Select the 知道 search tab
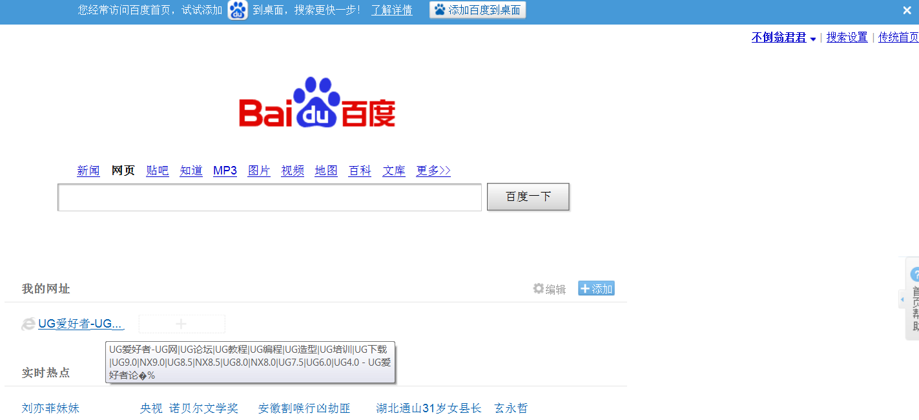The image size is (919, 420). (191, 171)
